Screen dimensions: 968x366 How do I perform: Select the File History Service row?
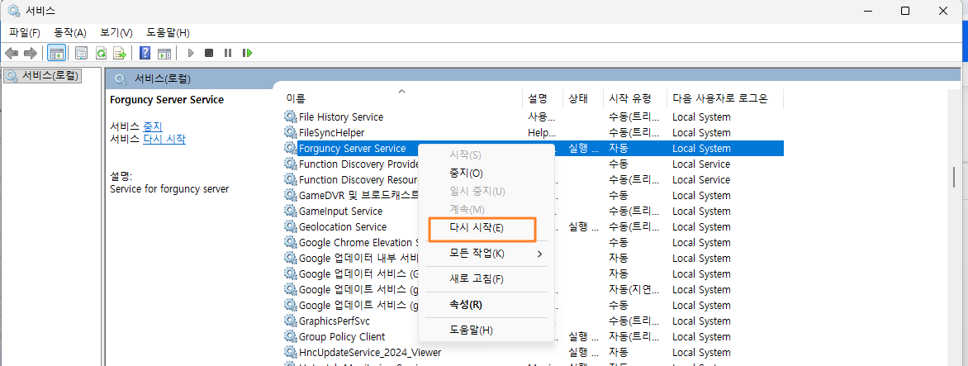pos(534,116)
